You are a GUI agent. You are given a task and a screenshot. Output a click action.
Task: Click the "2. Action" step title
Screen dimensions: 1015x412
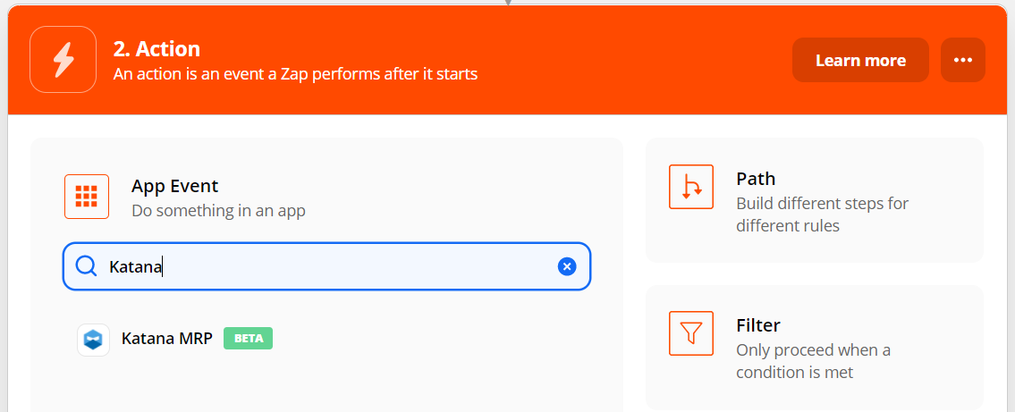pos(156,48)
